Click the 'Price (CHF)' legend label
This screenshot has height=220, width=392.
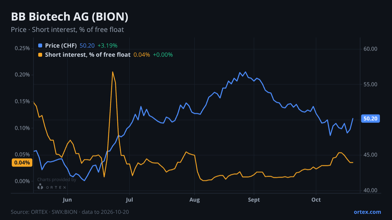61,46
